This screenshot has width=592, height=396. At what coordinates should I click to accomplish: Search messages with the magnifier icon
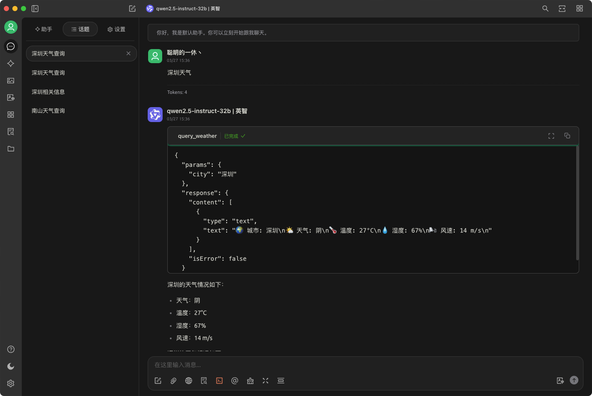[x=545, y=9]
